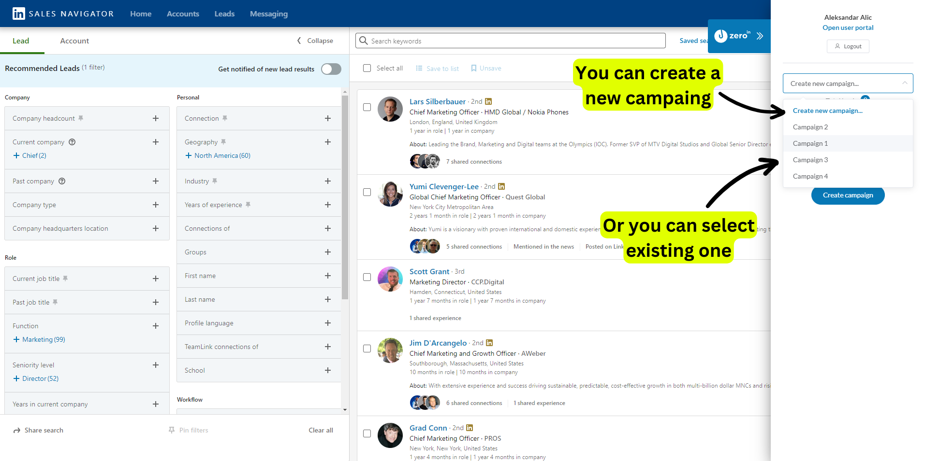Add an Industry filter with plus icon
This screenshot has height=461, width=925.
(328, 181)
